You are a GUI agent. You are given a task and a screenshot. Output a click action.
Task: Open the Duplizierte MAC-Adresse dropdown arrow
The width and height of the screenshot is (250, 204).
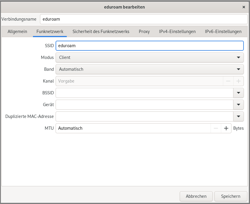tap(238, 116)
